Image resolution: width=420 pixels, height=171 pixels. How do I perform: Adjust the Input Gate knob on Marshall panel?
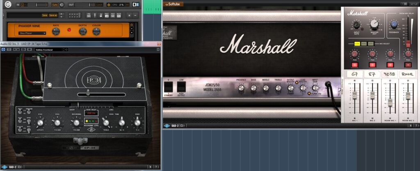coord(356,25)
